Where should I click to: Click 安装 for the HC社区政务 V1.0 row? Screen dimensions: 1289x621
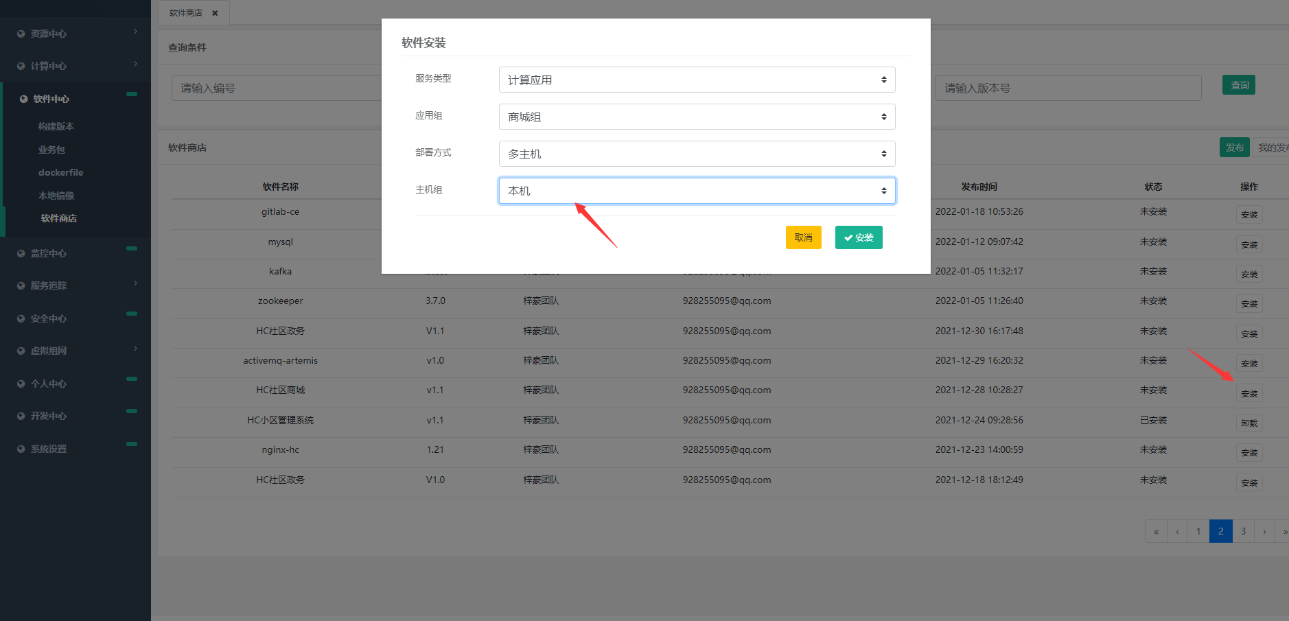pos(1249,483)
